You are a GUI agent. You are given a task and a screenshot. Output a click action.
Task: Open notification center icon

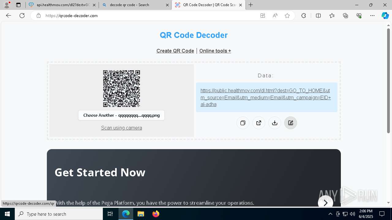click(x=382, y=214)
